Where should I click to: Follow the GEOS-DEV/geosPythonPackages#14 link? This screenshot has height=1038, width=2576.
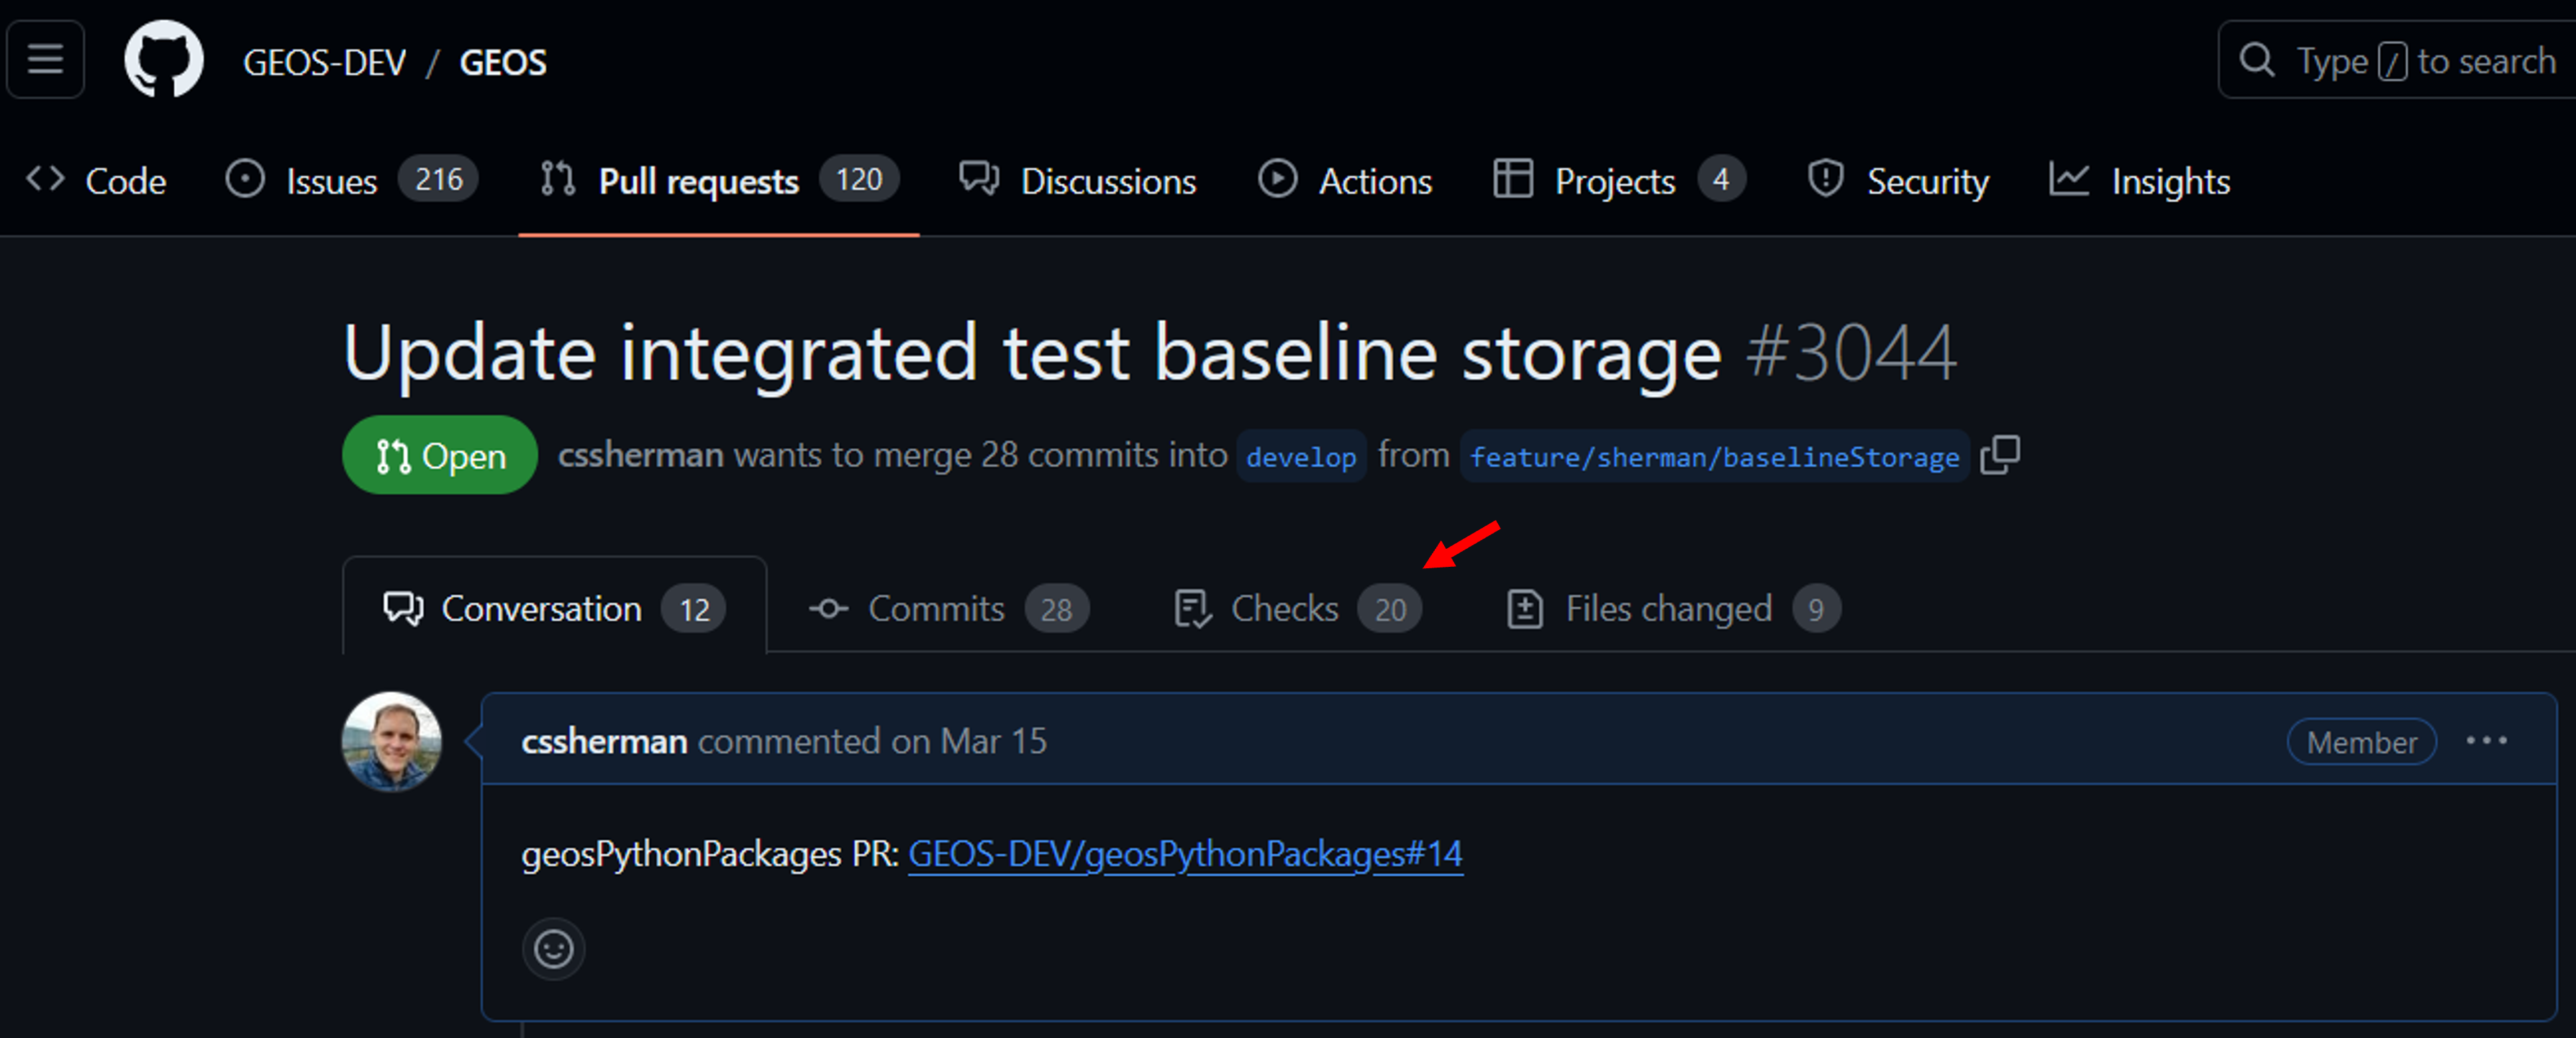pyautogui.click(x=1185, y=854)
